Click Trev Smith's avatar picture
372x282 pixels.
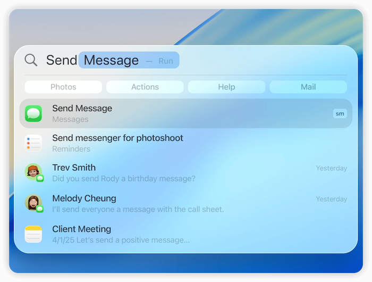(33, 172)
